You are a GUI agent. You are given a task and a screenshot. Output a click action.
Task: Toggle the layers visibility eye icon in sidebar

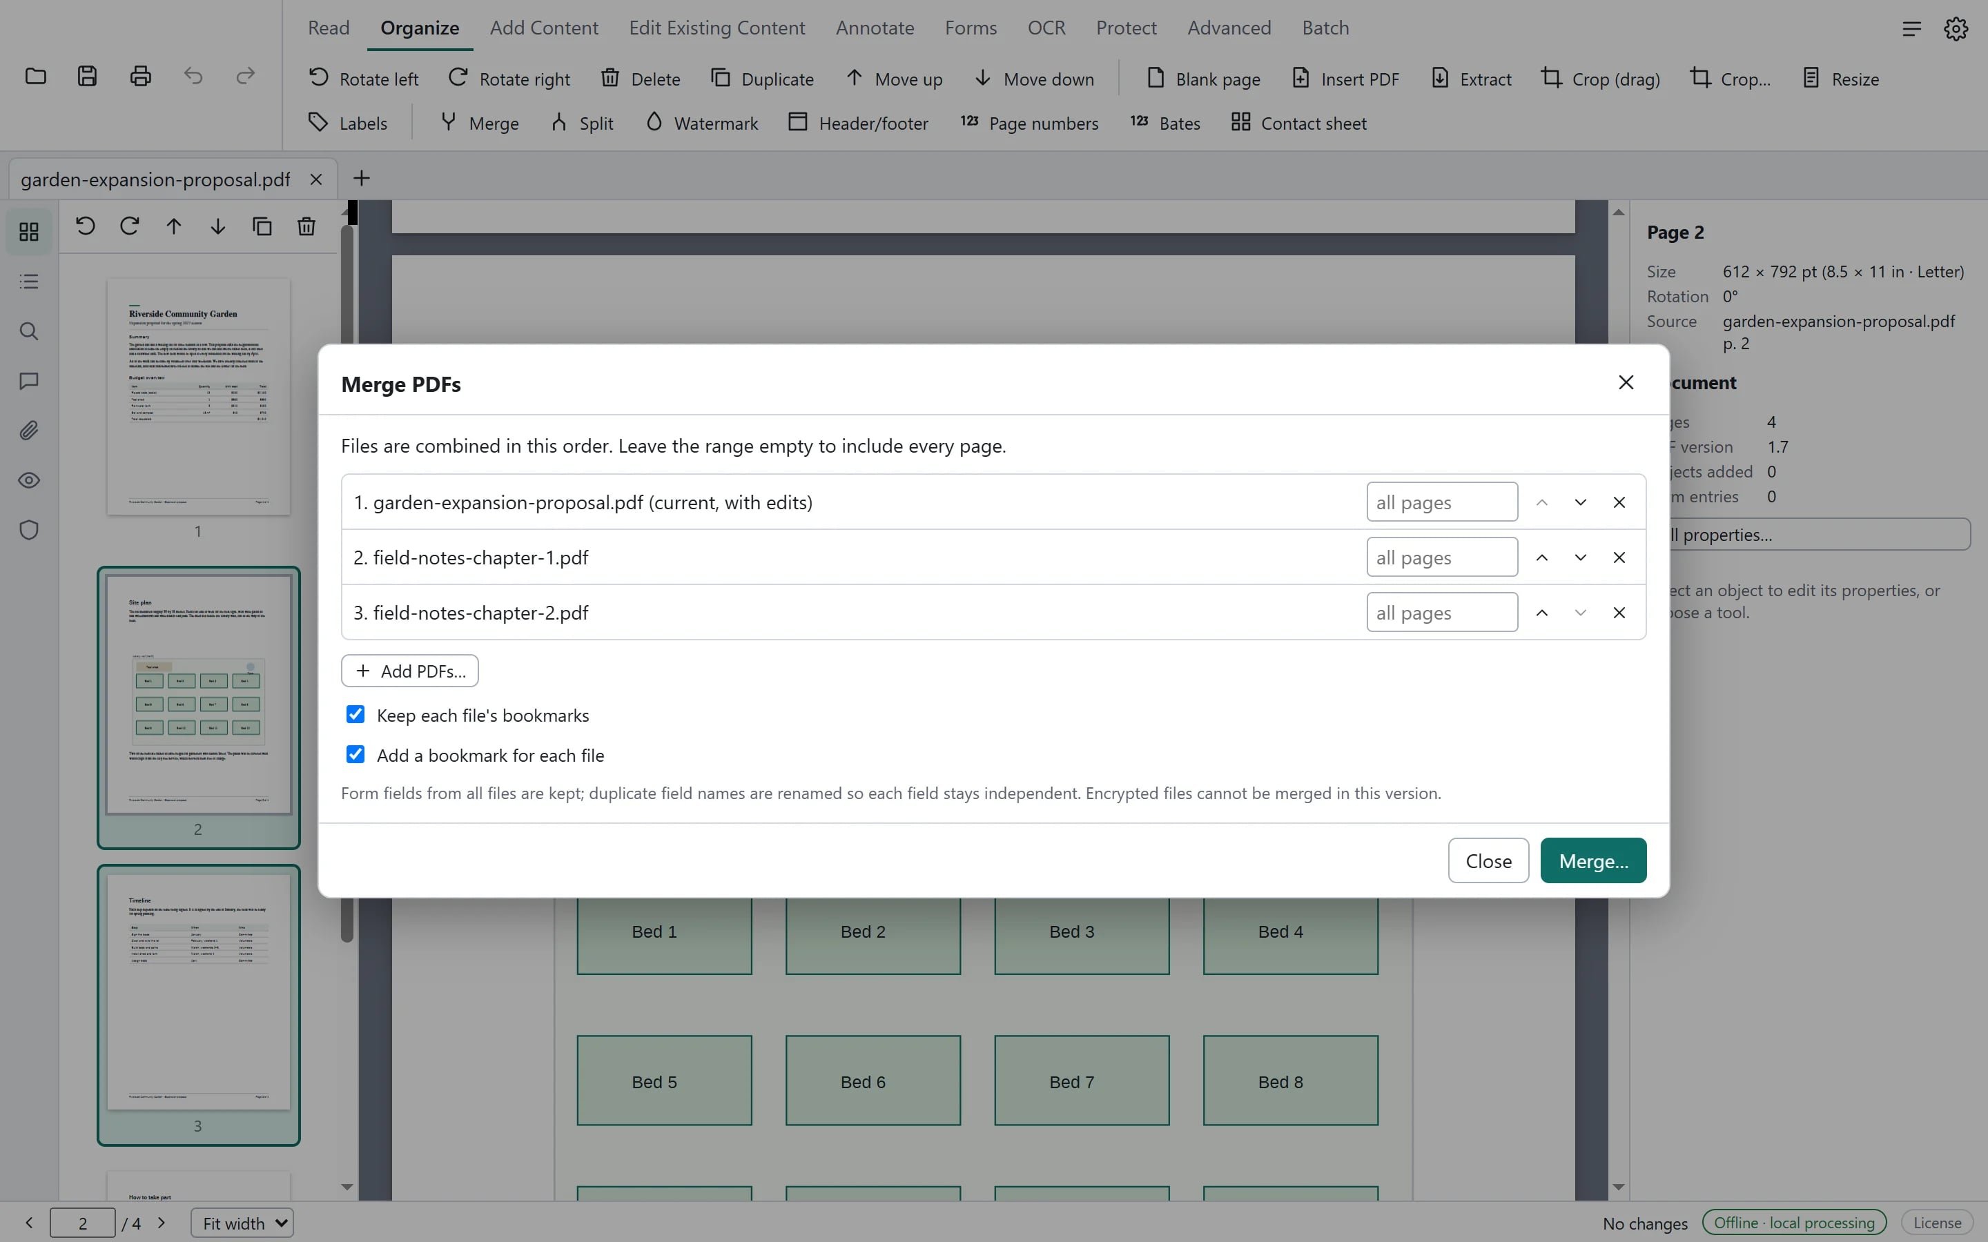29,480
